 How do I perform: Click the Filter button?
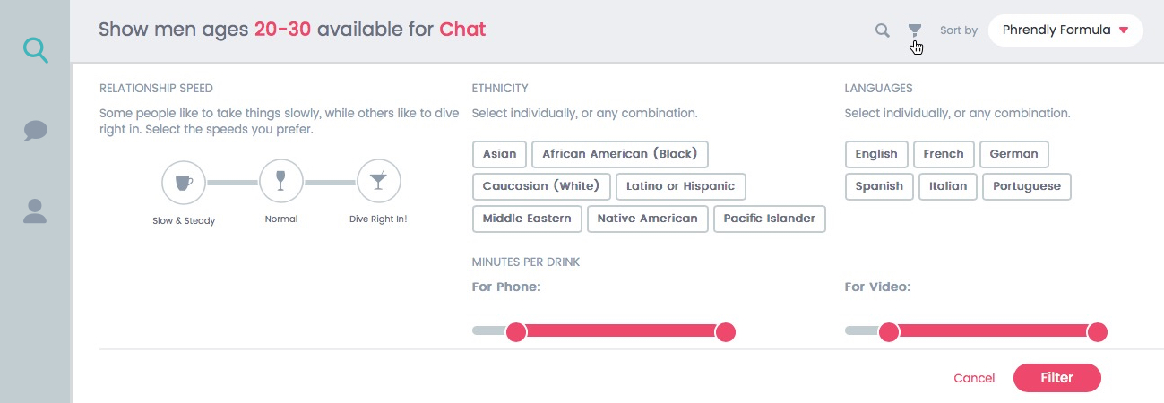point(1057,378)
